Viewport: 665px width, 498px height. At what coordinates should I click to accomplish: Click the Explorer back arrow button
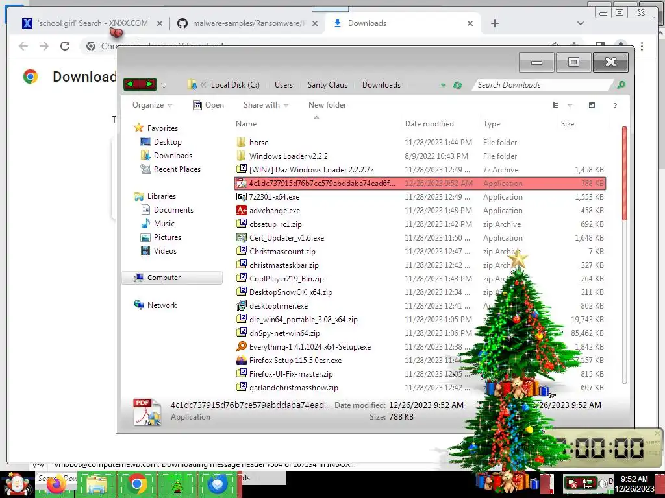pyautogui.click(x=131, y=84)
